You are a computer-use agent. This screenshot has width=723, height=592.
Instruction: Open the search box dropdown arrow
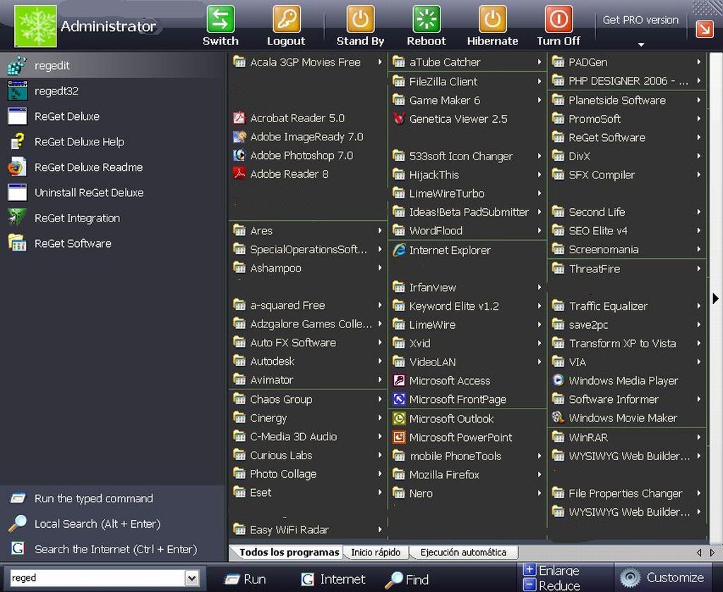click(192, 578)
